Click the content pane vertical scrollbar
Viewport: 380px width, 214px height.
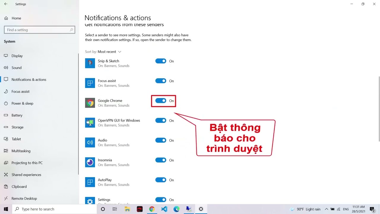(379, 109)
